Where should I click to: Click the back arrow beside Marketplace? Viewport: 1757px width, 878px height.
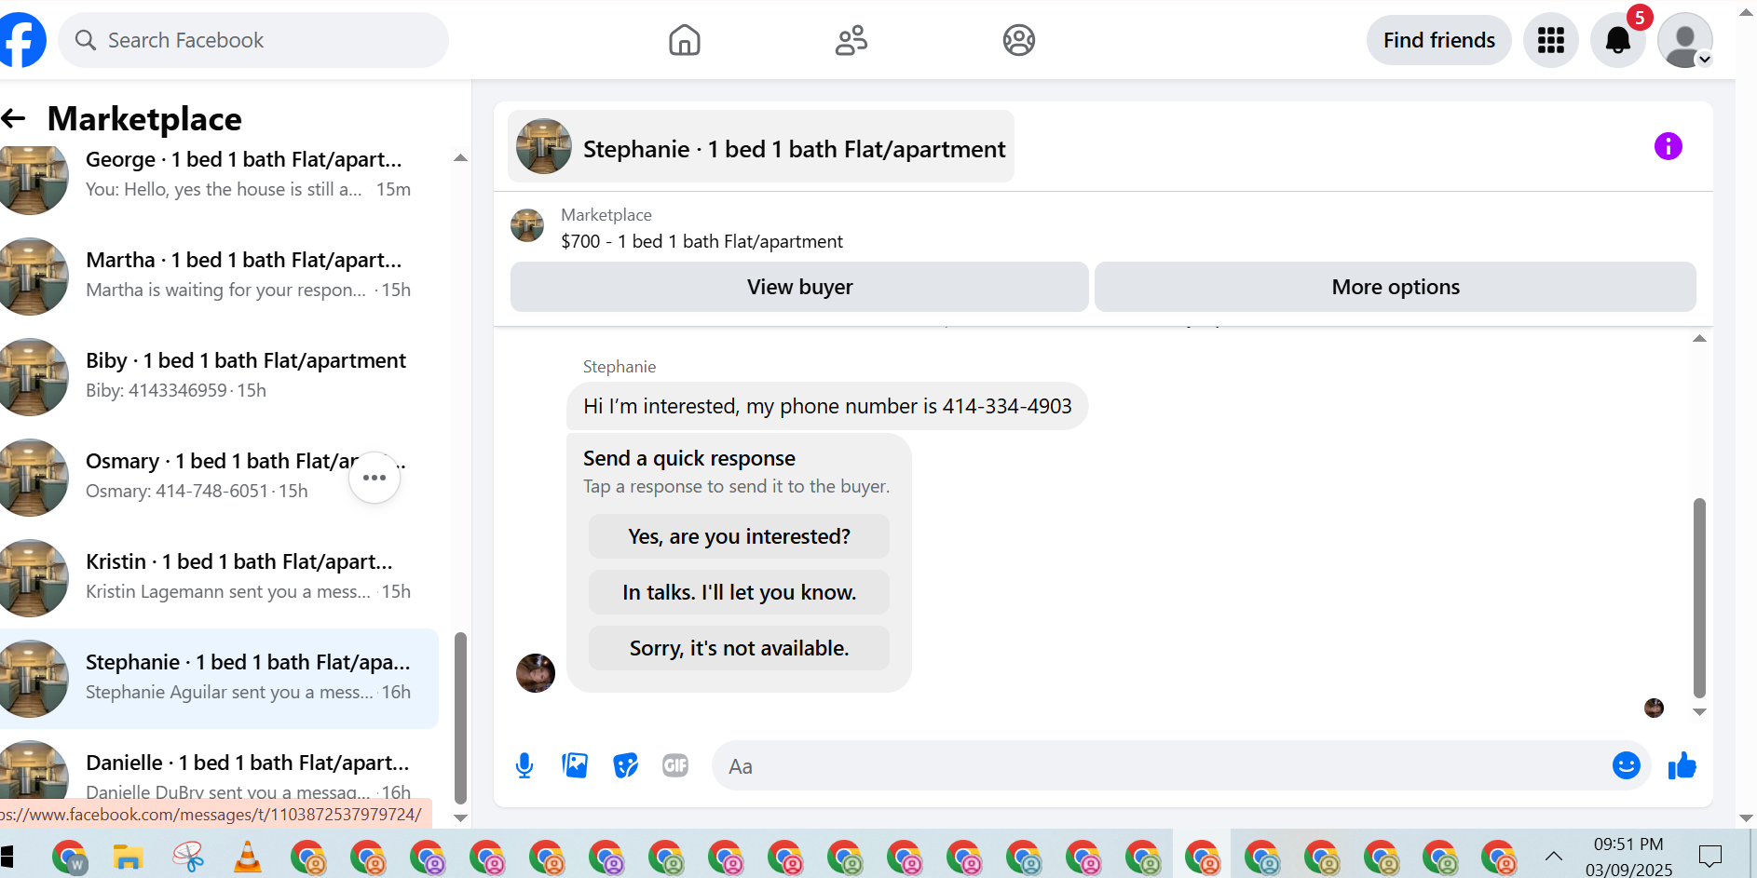pos(13,118)
